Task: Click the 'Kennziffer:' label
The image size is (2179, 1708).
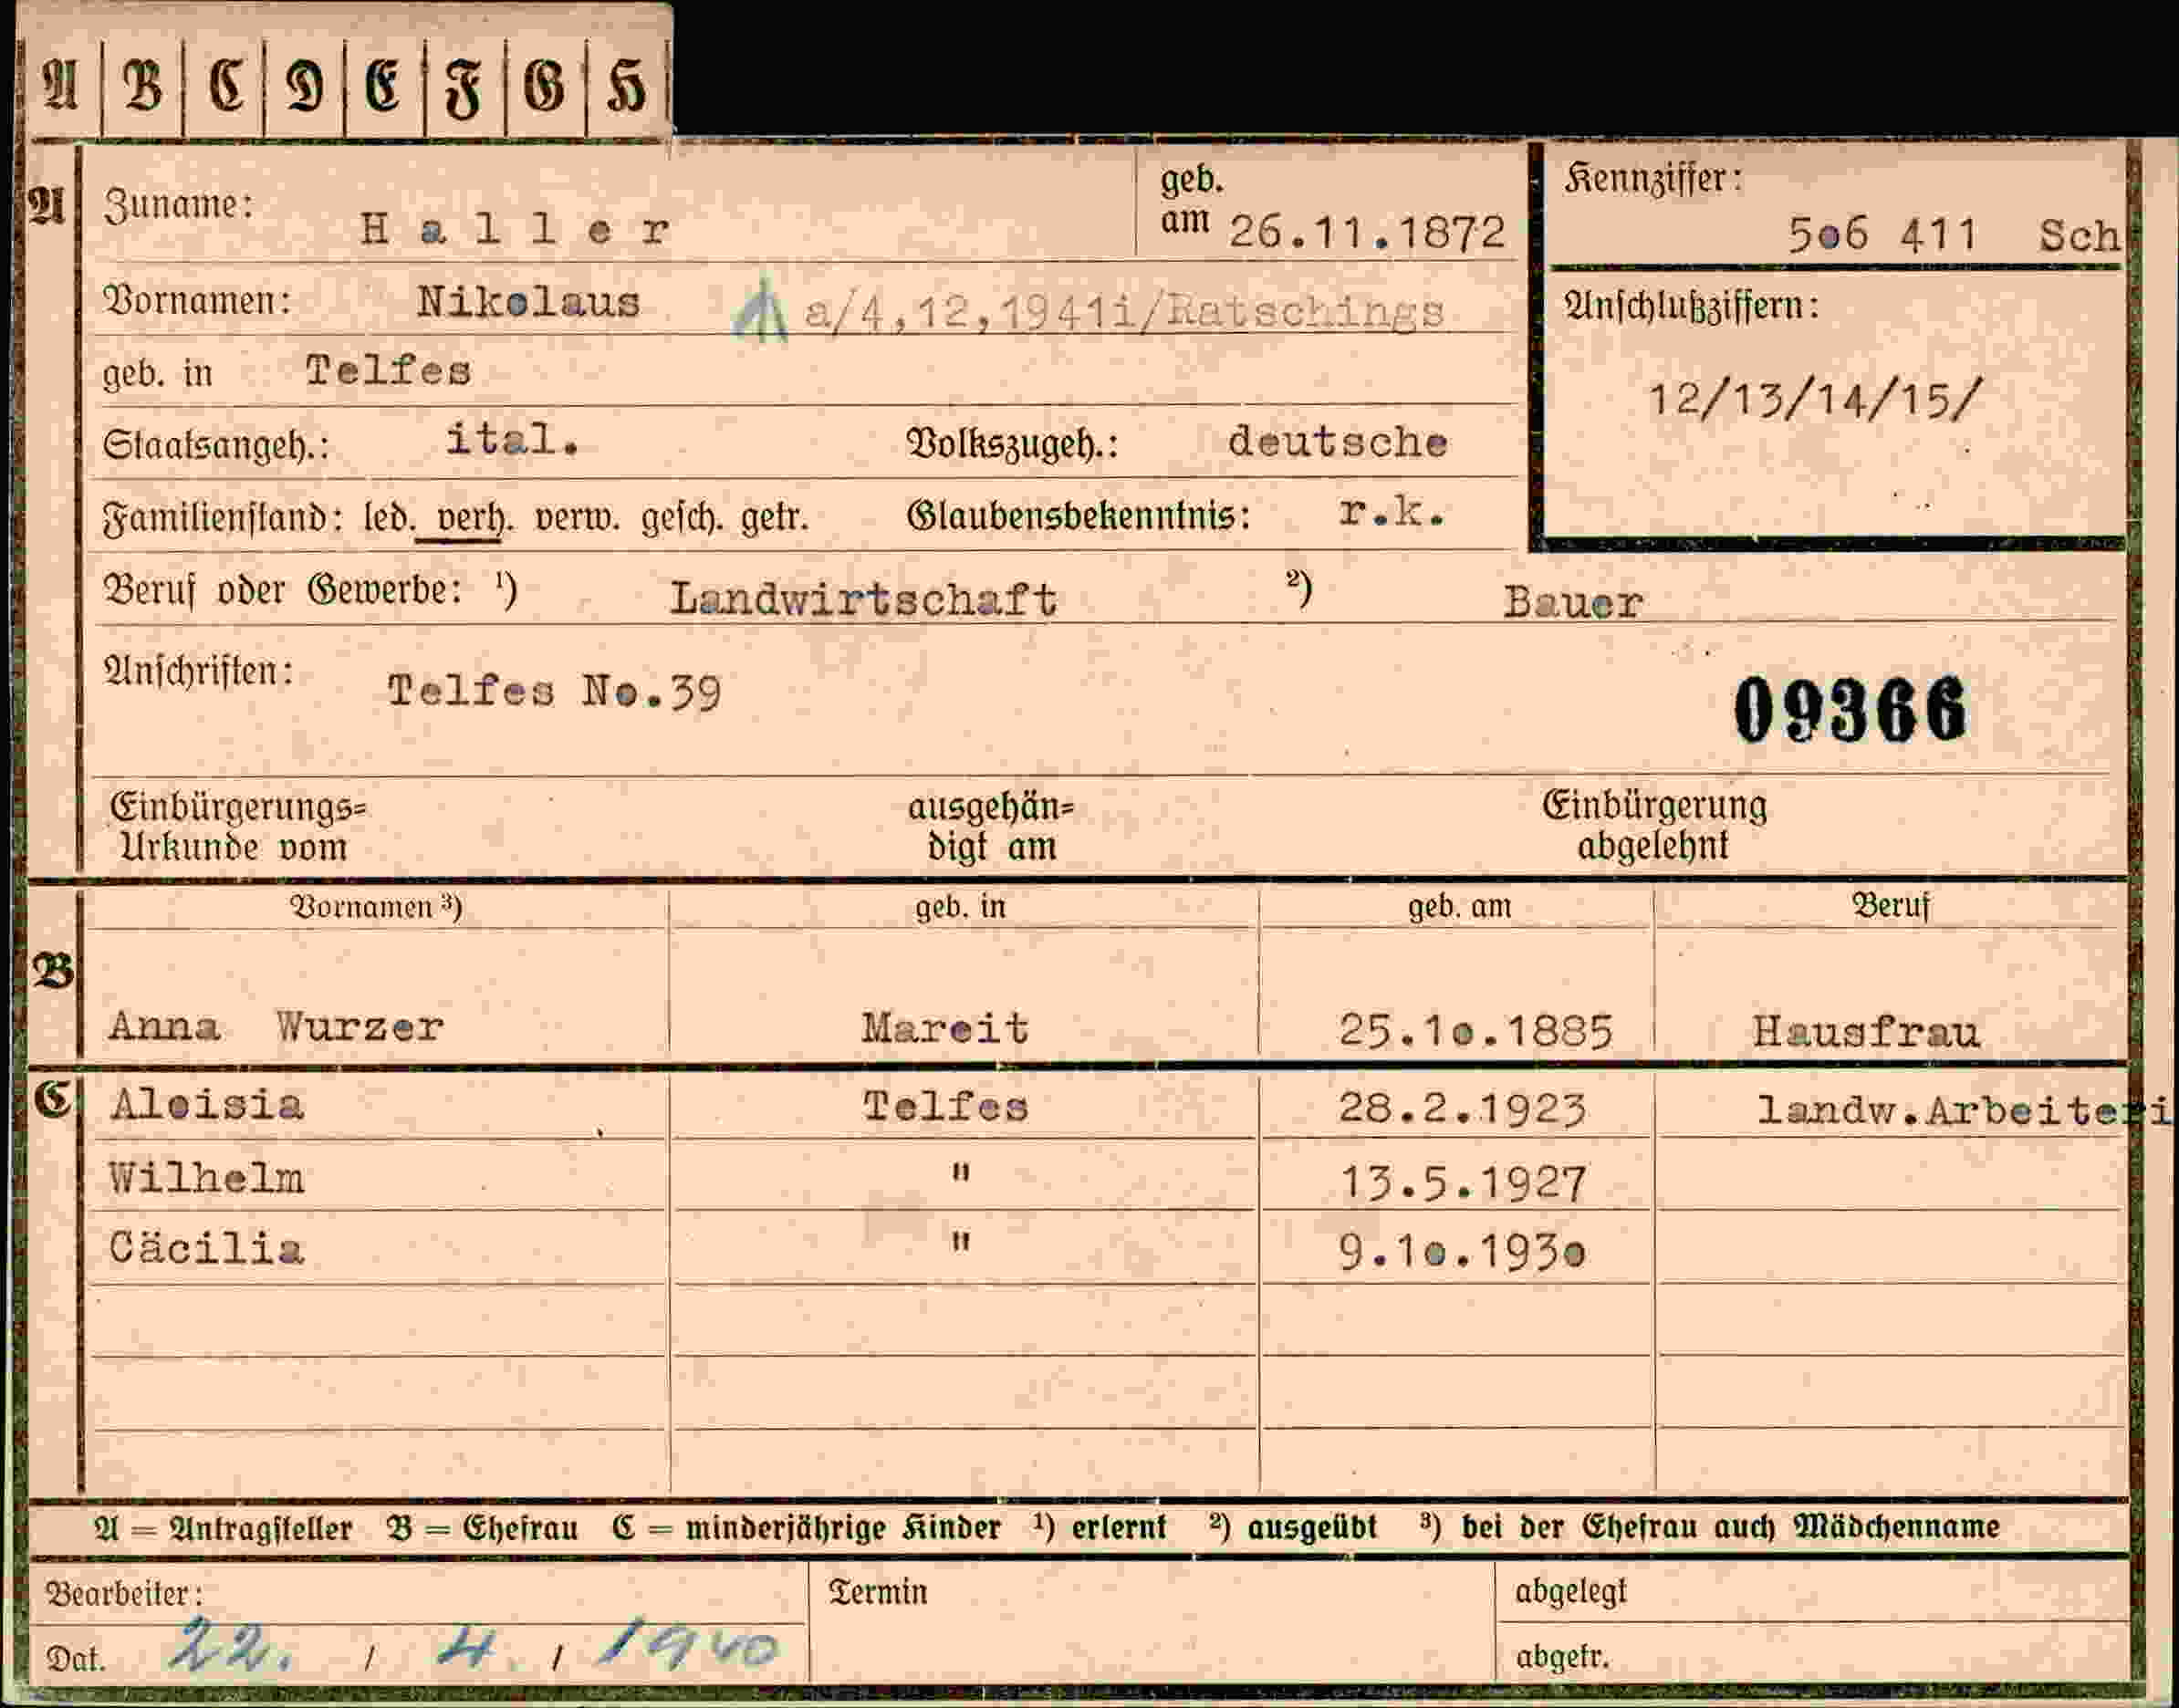Action: point(1653,179)
